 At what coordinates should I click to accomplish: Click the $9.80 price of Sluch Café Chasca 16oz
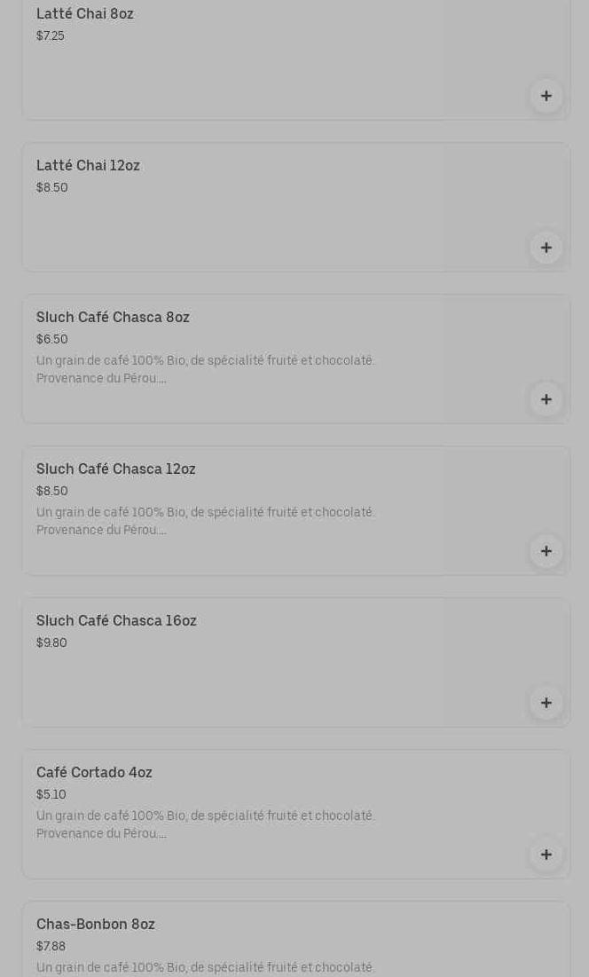tap(51, 643)
